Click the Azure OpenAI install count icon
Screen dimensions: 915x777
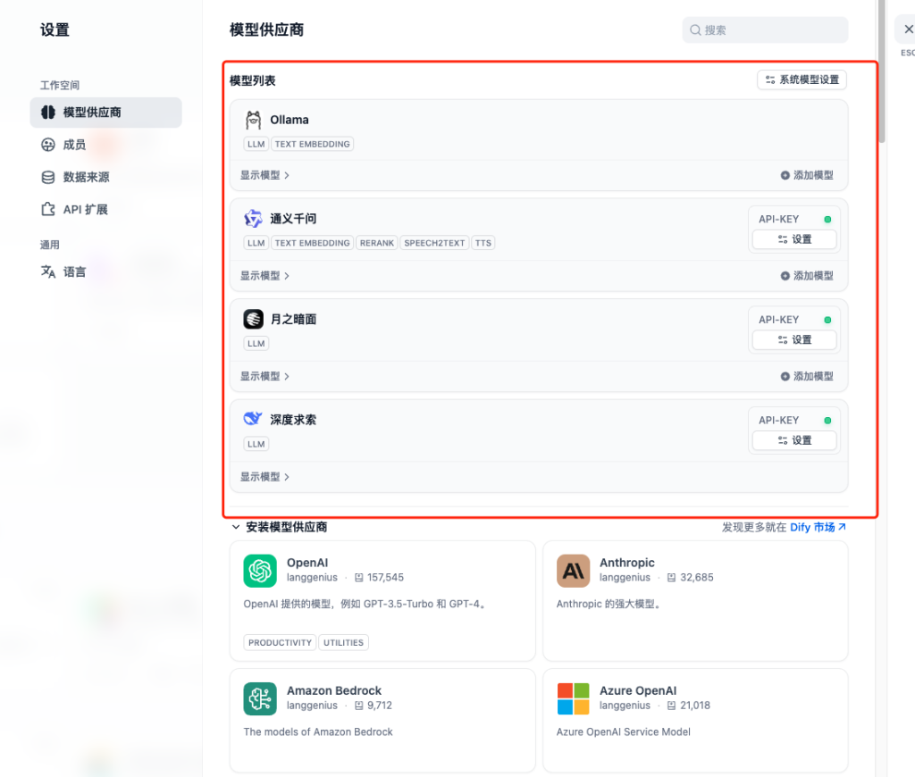[x=672, y=706]
